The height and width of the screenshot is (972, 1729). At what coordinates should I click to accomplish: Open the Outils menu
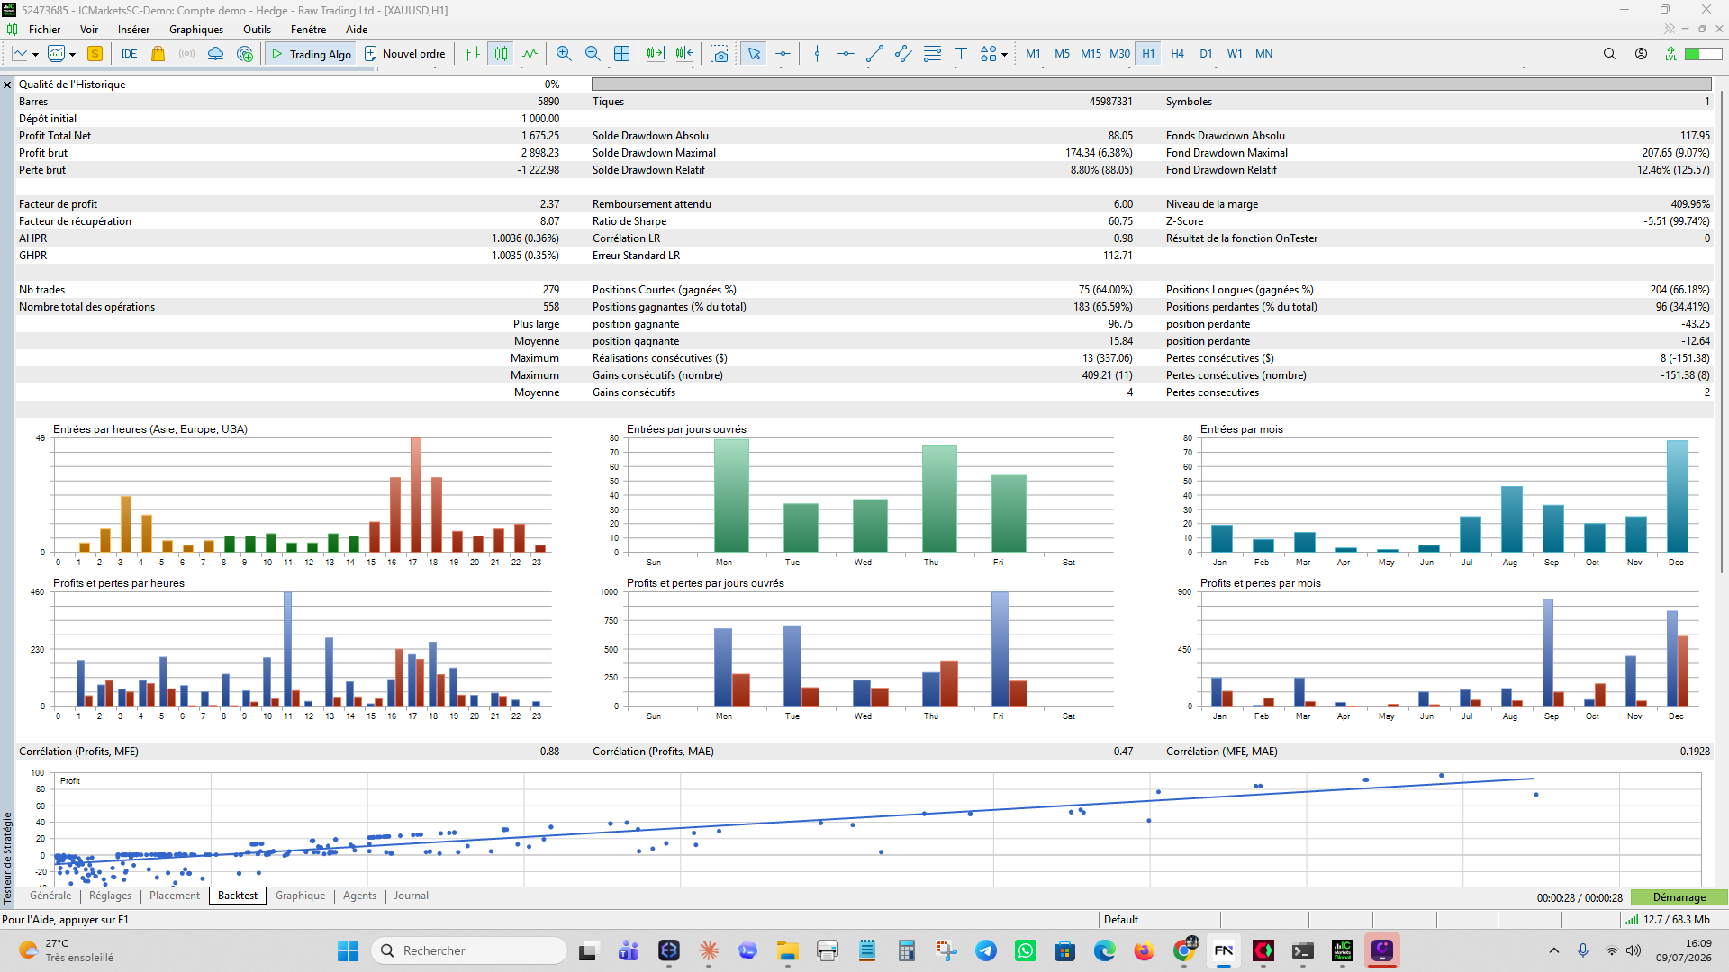(x=257, y=30)
